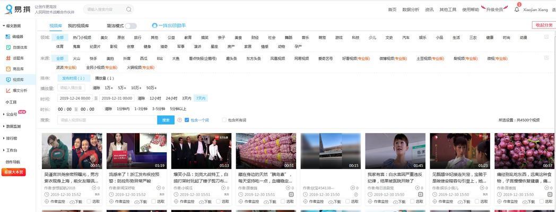Open the end date picker 2019-12-31 00:00
556x212 pixels.
tap(117, 98)
